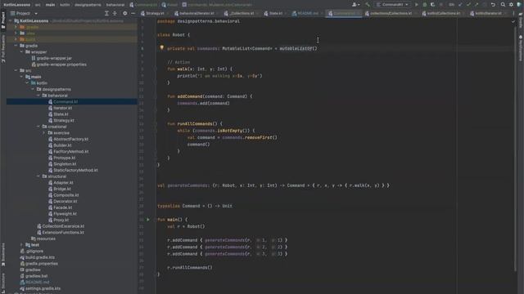Select State.kt in the project tree
524x294 pixels.
61,114
